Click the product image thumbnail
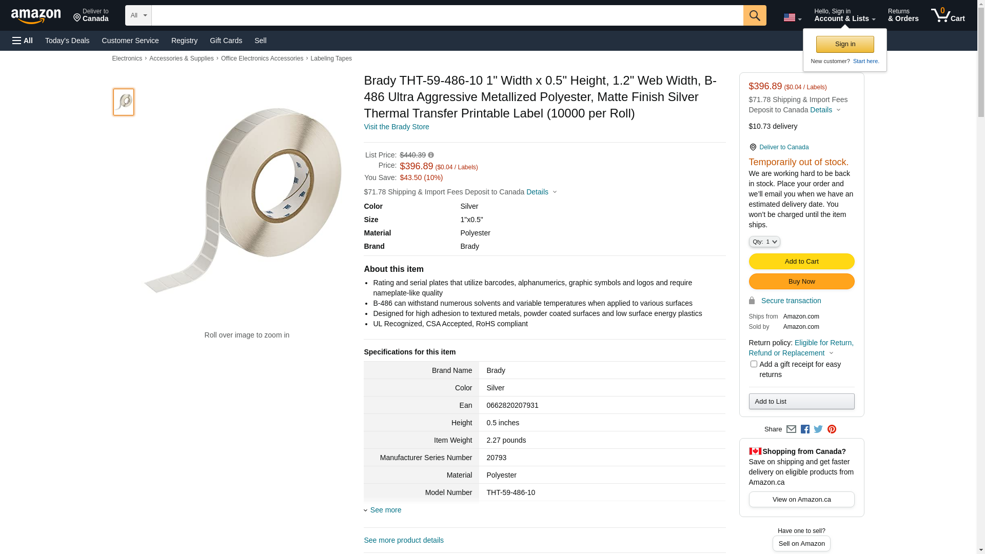 [x=124, y=102]
